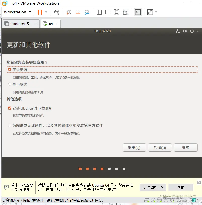Viewport: 202px width, 205px height.
Task: Toggle the library sidebar view
Action: [99, 12]
